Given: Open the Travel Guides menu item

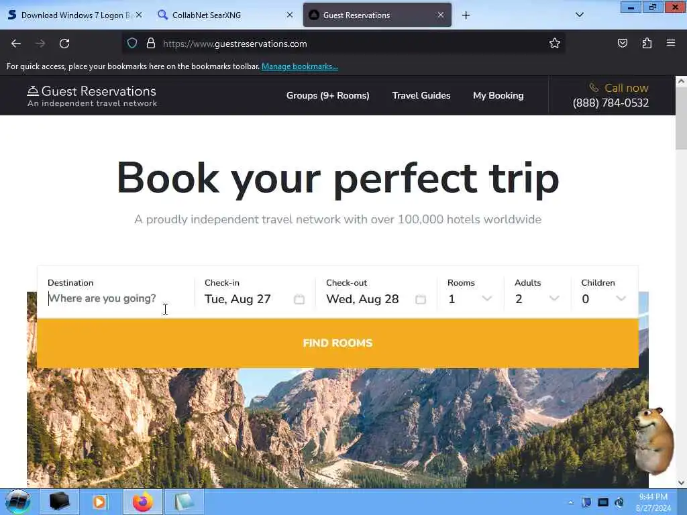Looking at the screenshot, I should [421, 95].
